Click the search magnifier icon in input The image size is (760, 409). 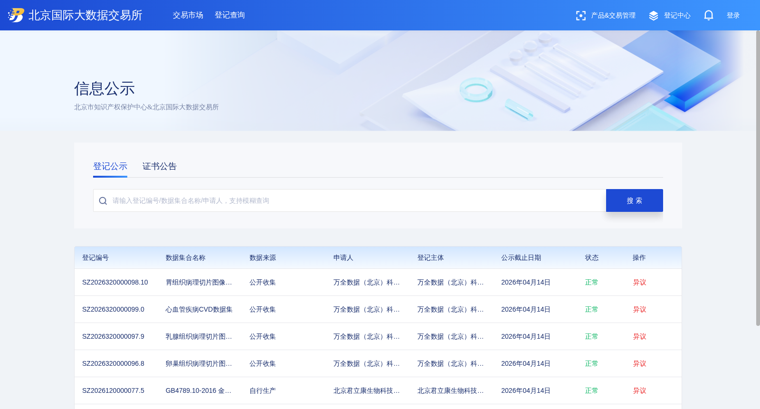click(x=103, y=201)
